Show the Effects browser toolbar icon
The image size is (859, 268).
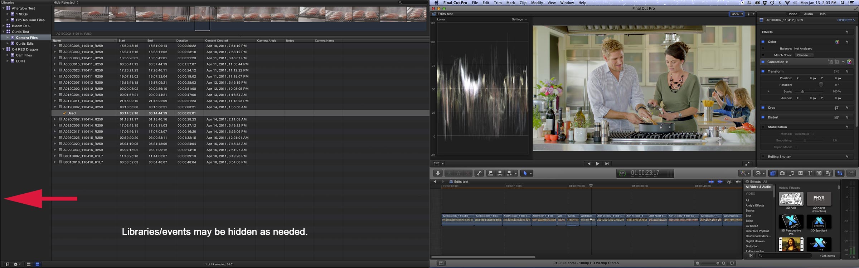[x=773, y=173]
